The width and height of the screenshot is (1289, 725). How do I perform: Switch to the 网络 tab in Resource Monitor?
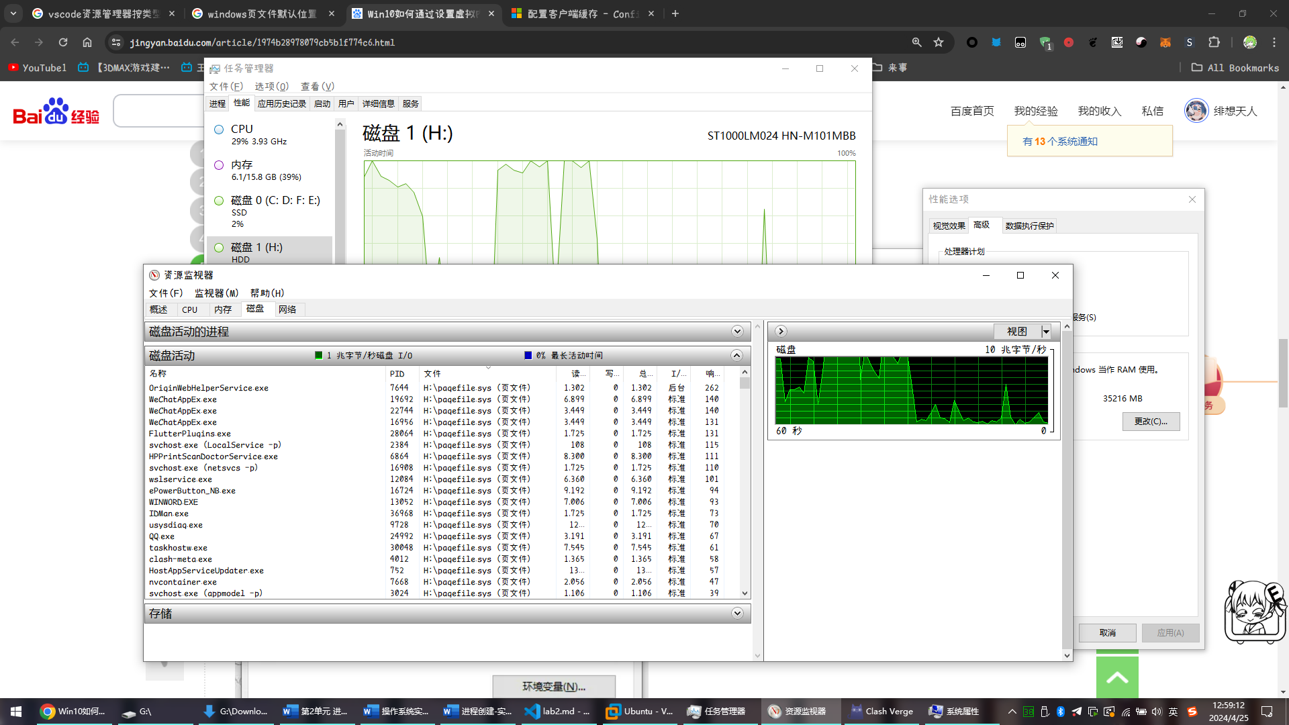click(287, 309)
